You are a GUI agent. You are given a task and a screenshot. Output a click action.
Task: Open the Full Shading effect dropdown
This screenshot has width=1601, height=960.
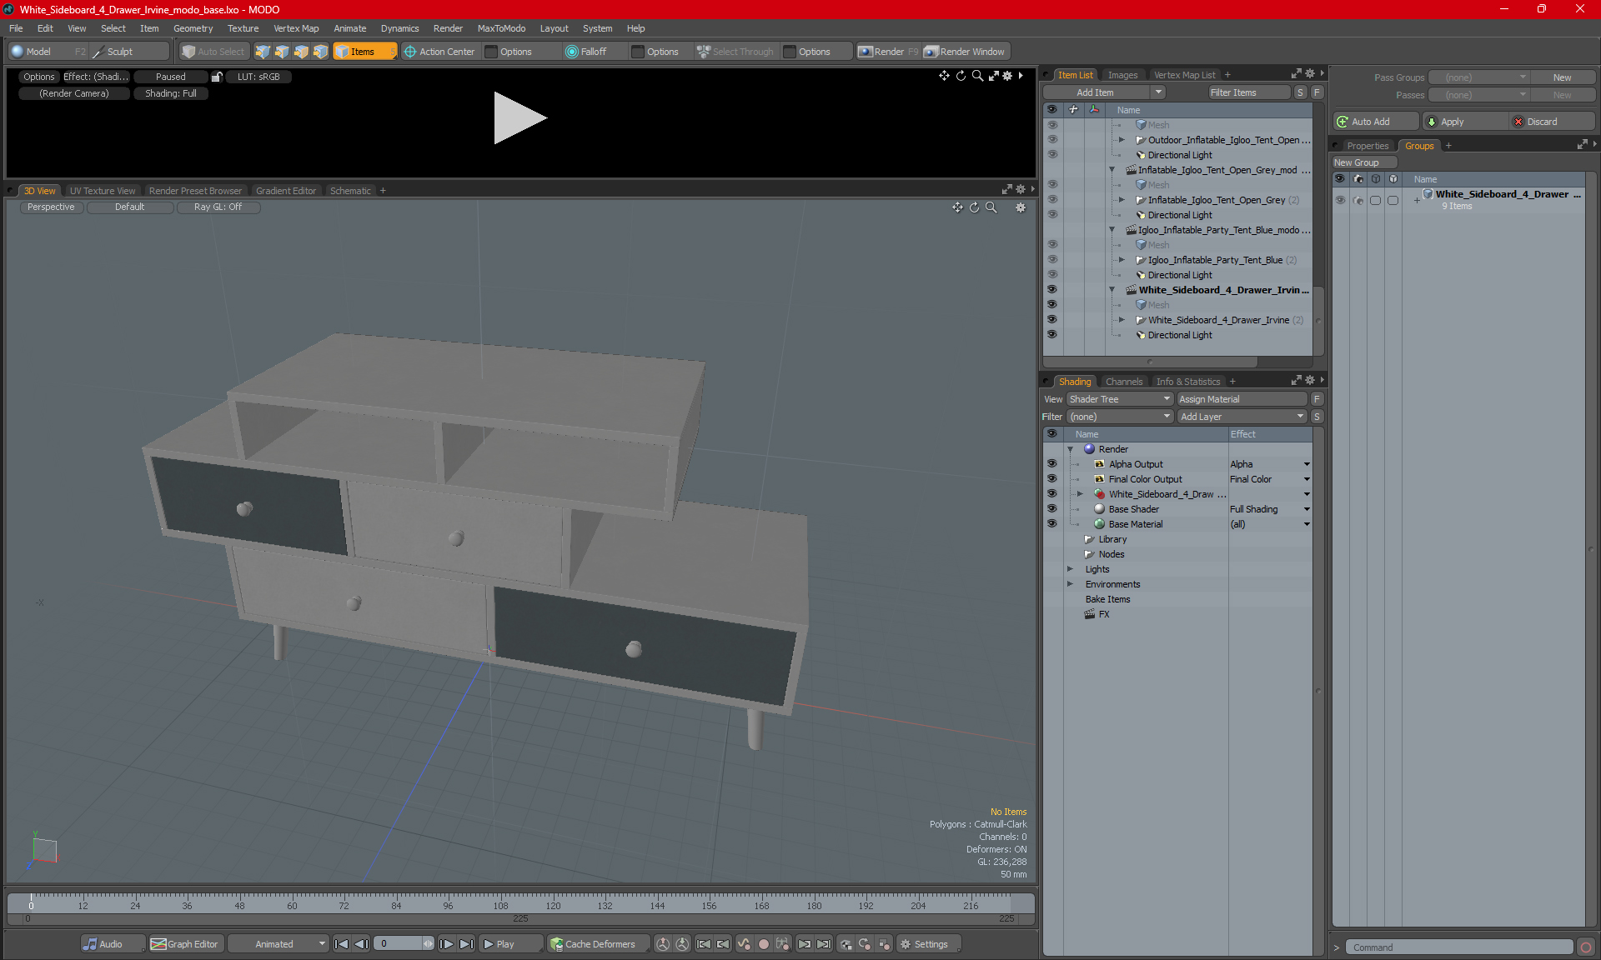1307,509
